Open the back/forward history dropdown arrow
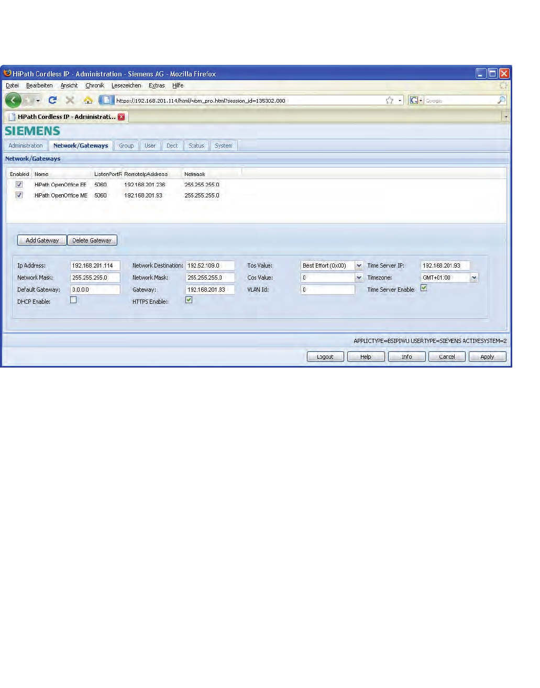Image resolution: width=540 pixels, height=688 pixels. pyautogui.click(x=38, y=101)
